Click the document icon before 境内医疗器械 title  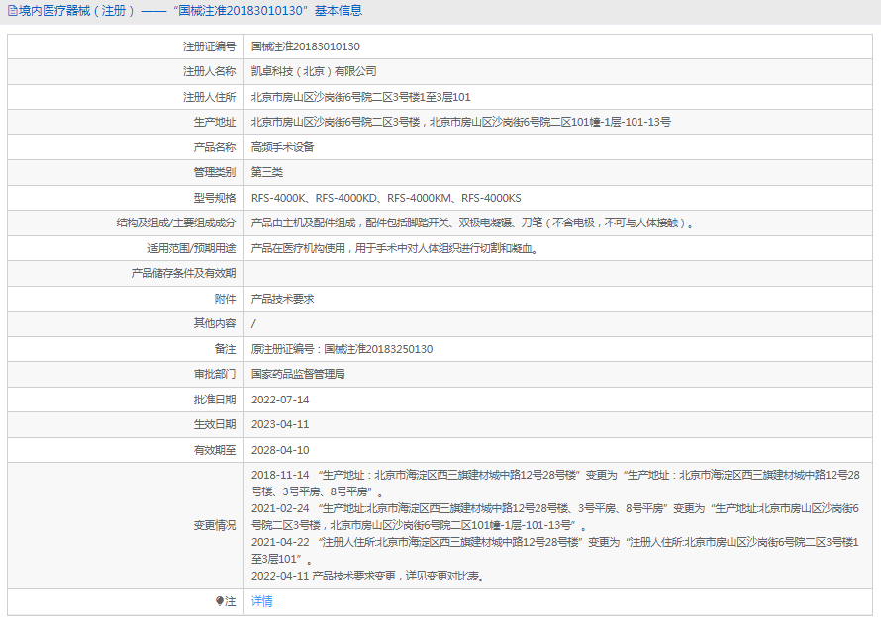click(x=12, y=11)
